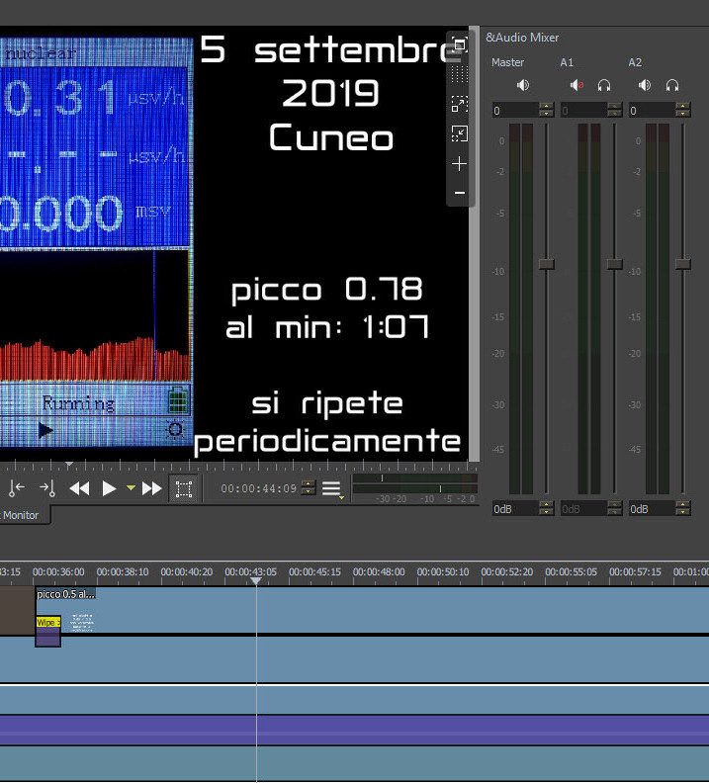Click the dotted grid handle in monitor overlay

click(x=460, y=74)
